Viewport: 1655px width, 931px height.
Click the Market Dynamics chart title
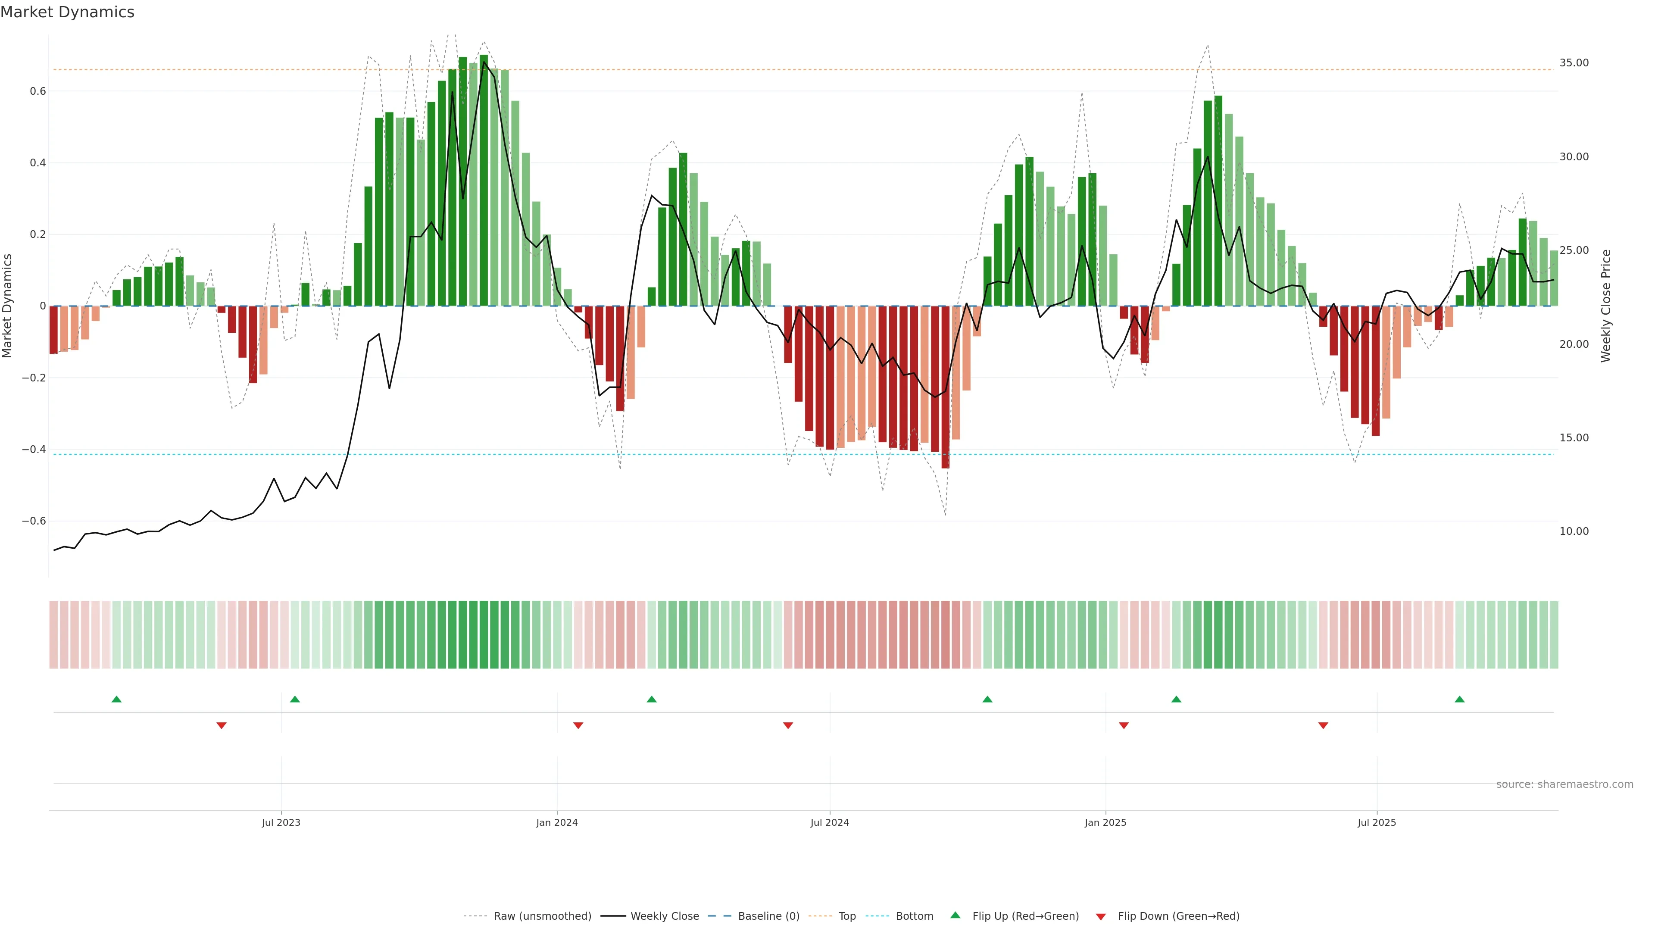pos(68,12)
